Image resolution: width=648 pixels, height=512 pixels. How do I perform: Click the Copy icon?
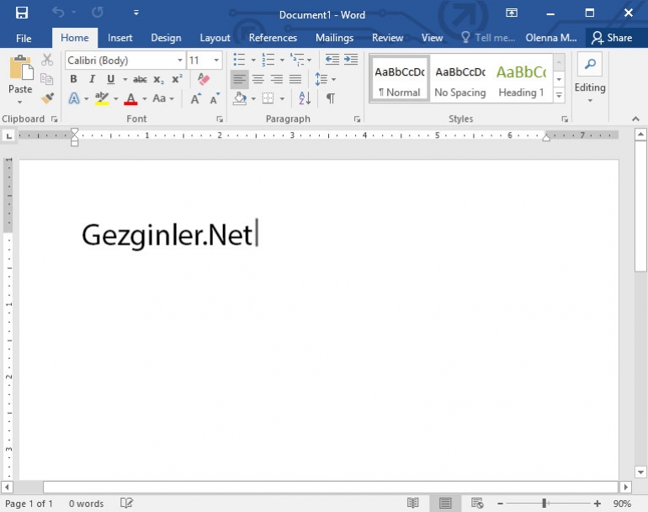point(46,79)
